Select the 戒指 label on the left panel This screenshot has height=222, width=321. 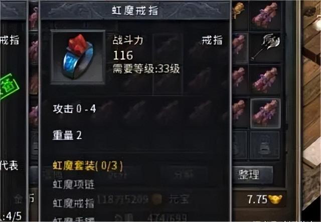[10, 40]
